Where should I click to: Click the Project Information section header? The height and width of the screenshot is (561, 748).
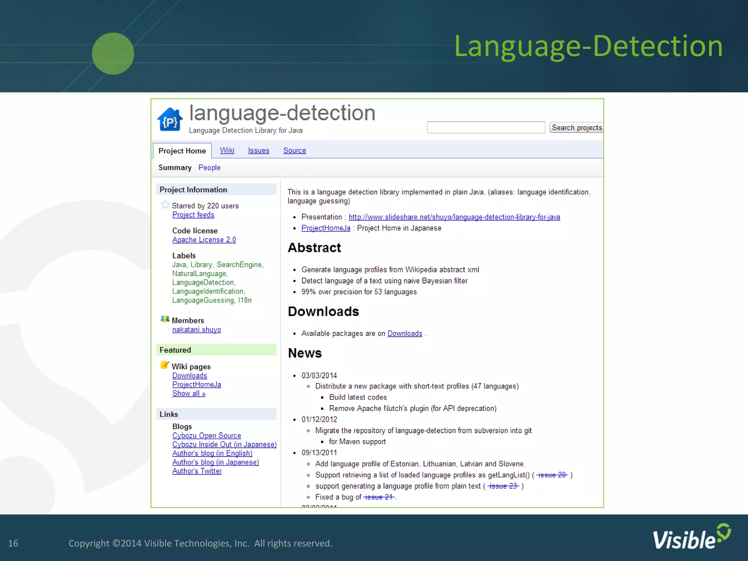(x=216, y=190)
